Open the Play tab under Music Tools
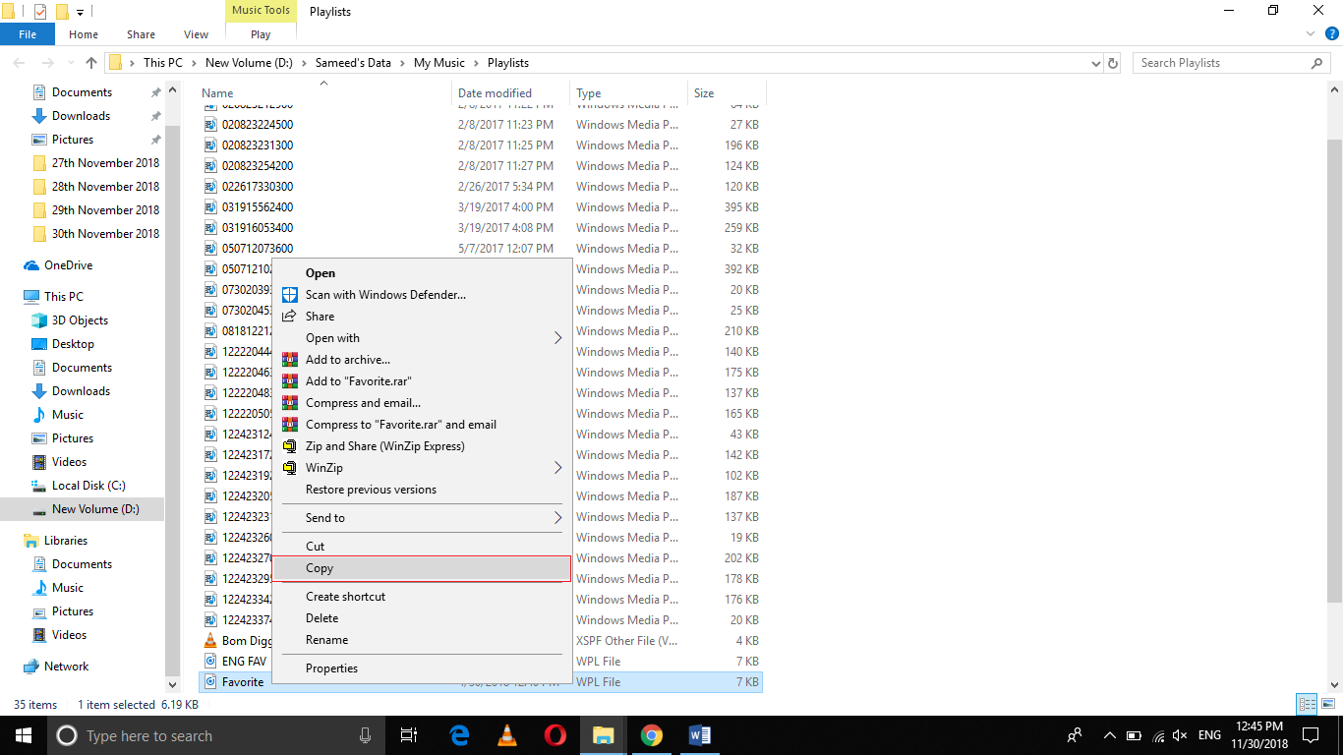 [x=260, y=33]
